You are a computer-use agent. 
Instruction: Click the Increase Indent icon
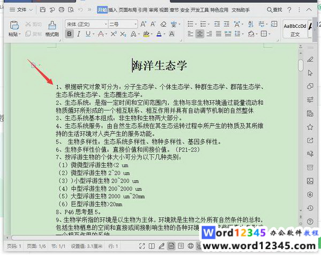click(226, 24)
